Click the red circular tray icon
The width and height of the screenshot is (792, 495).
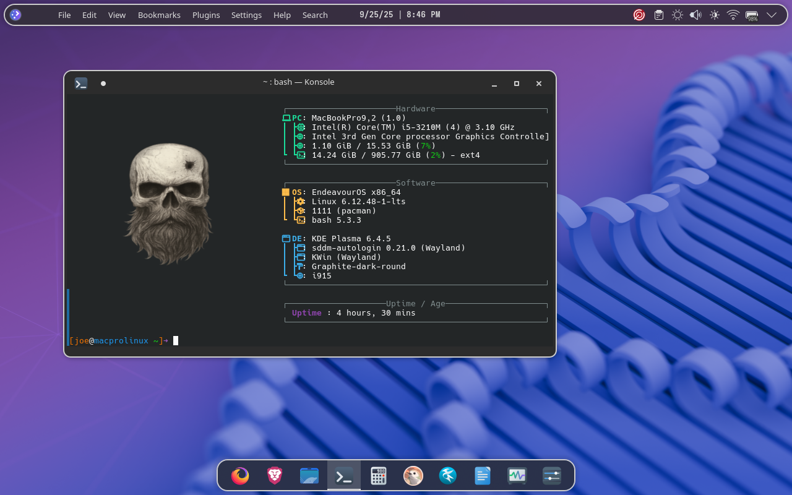pos(639,15)
